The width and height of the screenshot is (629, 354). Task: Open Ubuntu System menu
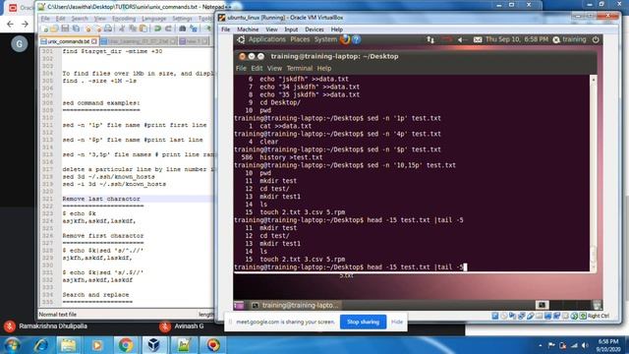[x=325, y=39]
